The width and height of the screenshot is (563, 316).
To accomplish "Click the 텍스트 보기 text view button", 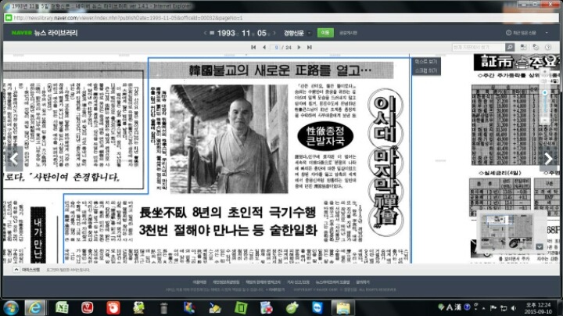I will coord(426,62).
